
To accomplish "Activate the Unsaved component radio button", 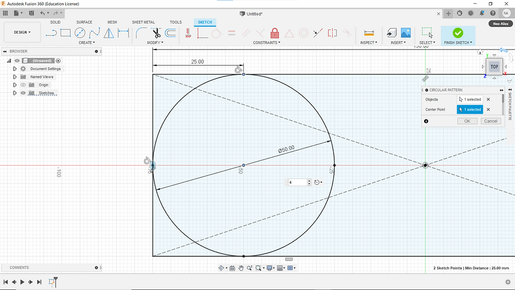I will click(58, 61).
